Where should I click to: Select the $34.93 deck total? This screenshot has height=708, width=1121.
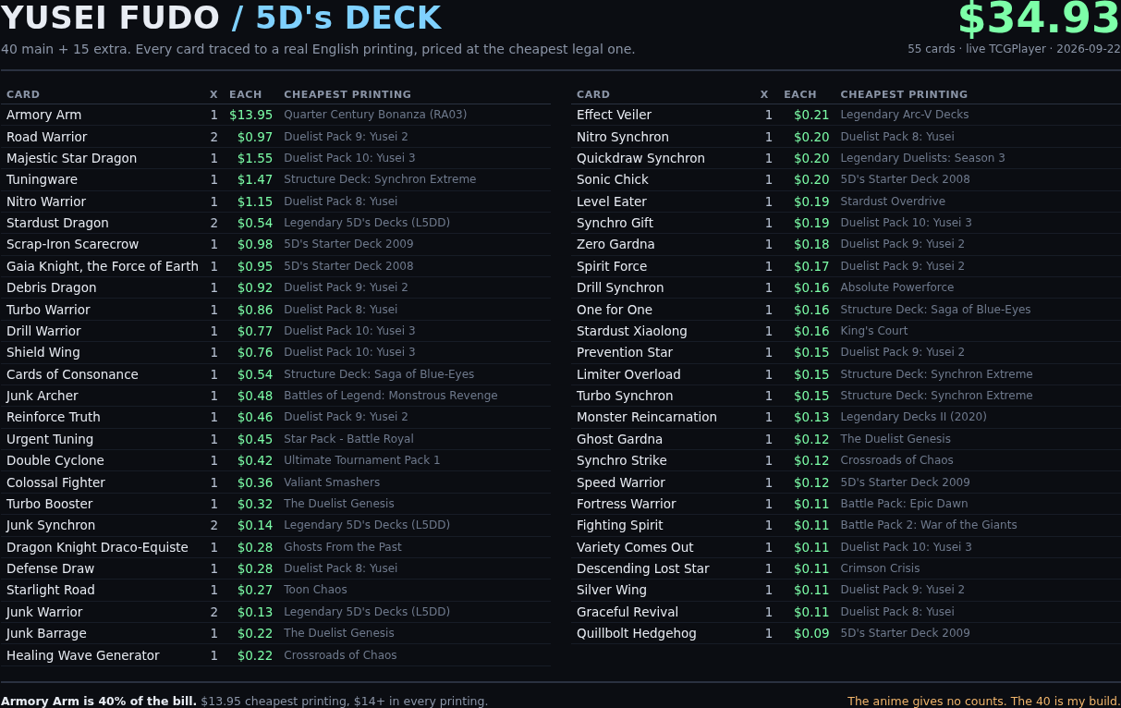(x=1039, y=19)
